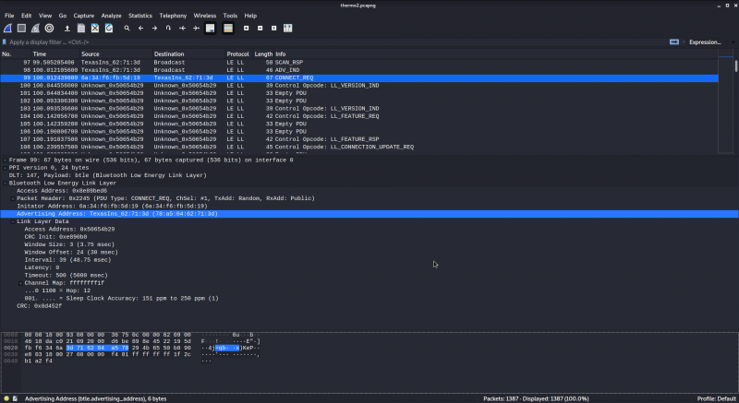Select Sleep Clock Accuracy detail line
The height and width of the screenshot is (403, 739).
click(x=122, y=298)
